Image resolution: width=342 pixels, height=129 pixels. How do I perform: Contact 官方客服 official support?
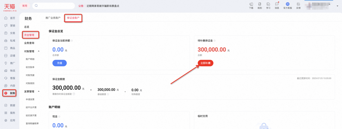pyautogui.click(x=288, y=5)
